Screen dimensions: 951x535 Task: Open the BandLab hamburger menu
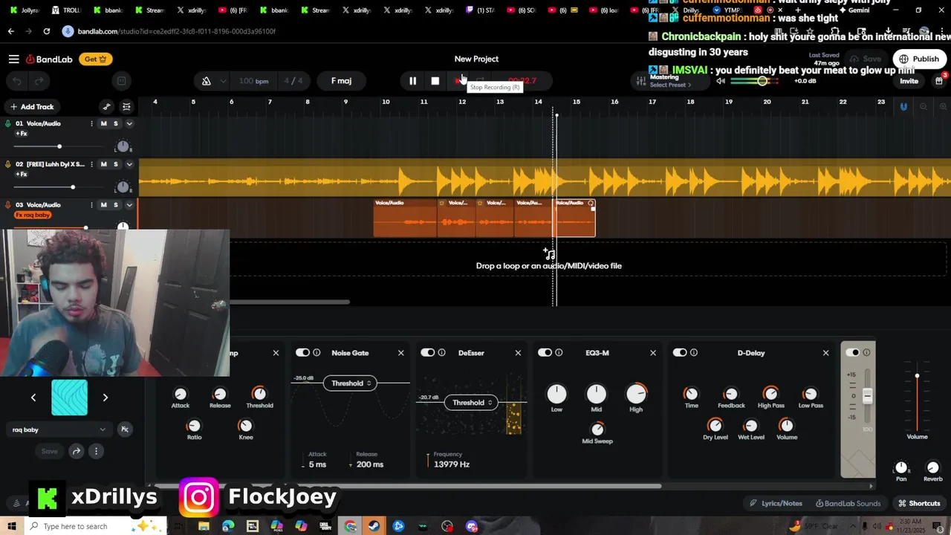pyautogui.click(x=13, y=59)
